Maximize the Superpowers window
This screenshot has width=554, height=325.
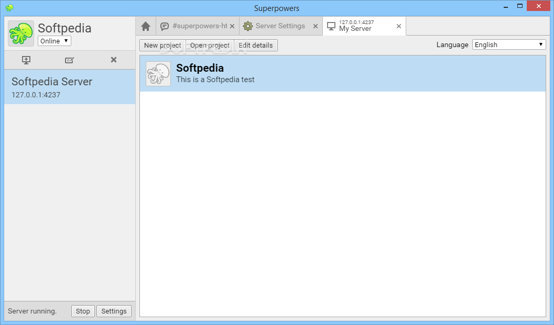point(520,6)
